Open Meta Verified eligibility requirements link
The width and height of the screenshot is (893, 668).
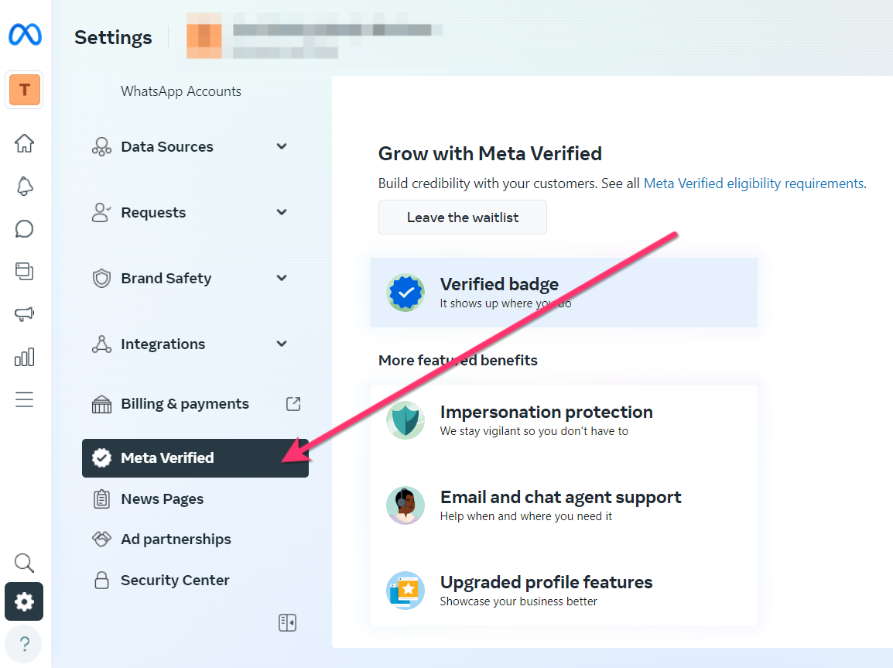tap(753, 183)
